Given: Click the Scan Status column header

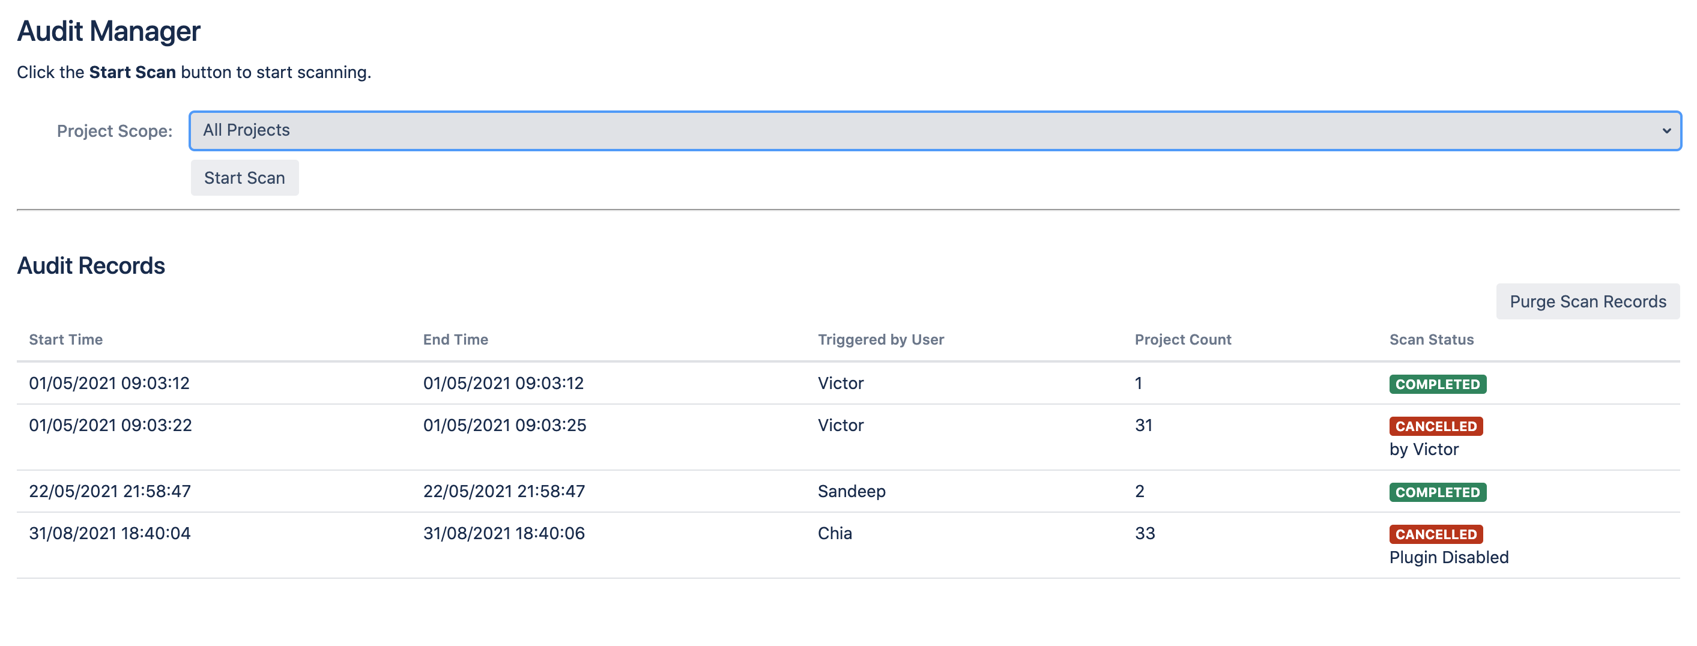Looking at the screenshot, I should (x=1431, y=340).
